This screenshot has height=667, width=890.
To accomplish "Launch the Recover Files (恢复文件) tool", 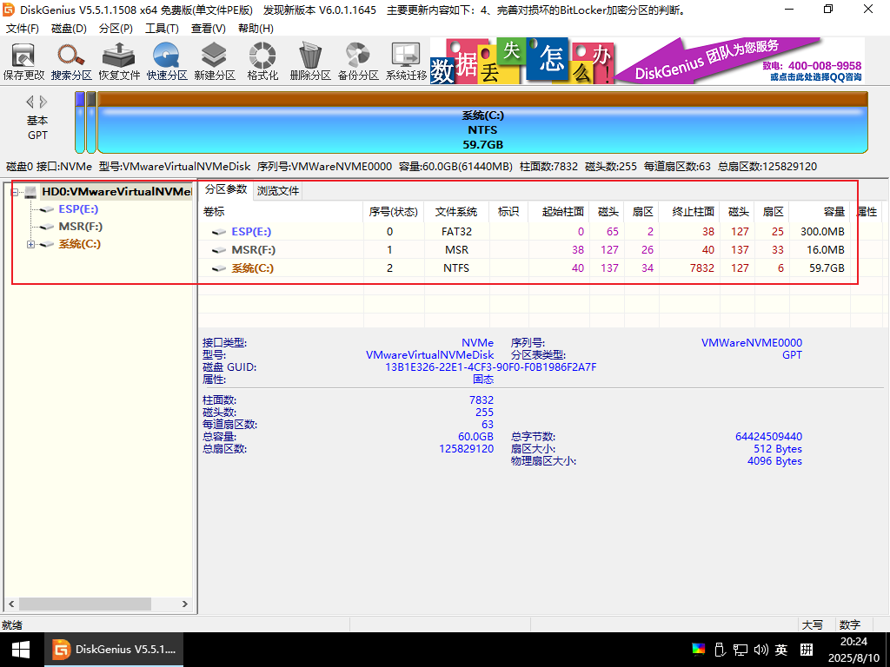I will tap(118, 62).
